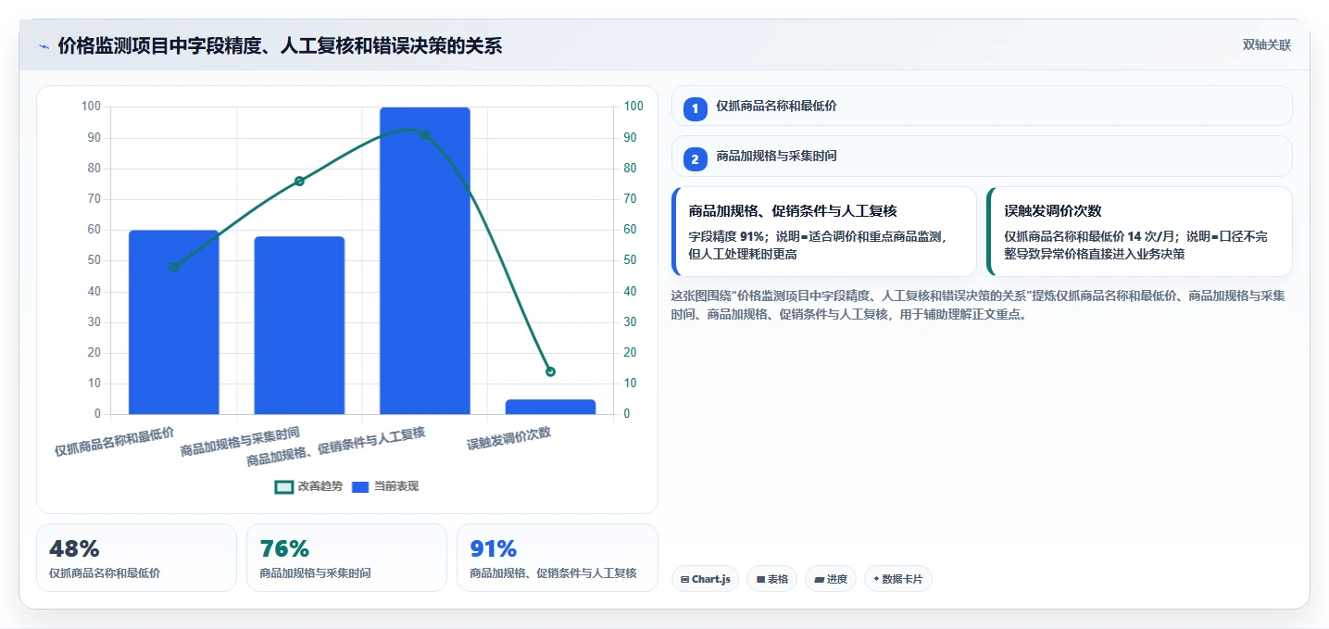Open list item 仅抓商品名称和最低价
1329x629 pixels.
click(x=982, y=106)
